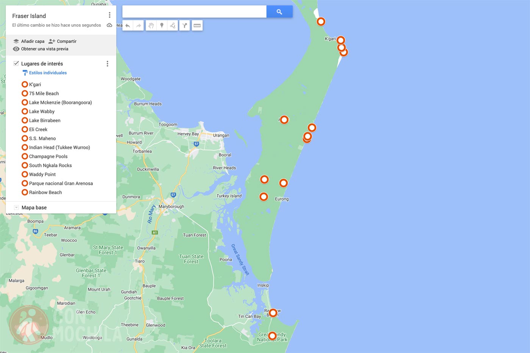Image resolution: width=530 pixels, height=353 pixels.
Task: Expand the Mapa base section
Action: (16, 207)
